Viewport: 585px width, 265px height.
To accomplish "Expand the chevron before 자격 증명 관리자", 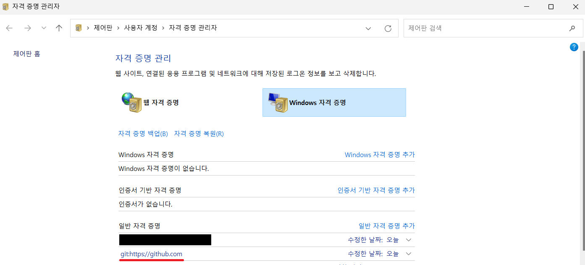I will click(163, 28).
